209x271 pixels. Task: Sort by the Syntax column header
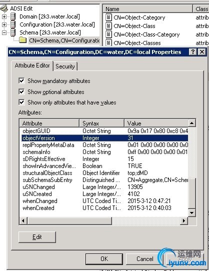point(101,123)
